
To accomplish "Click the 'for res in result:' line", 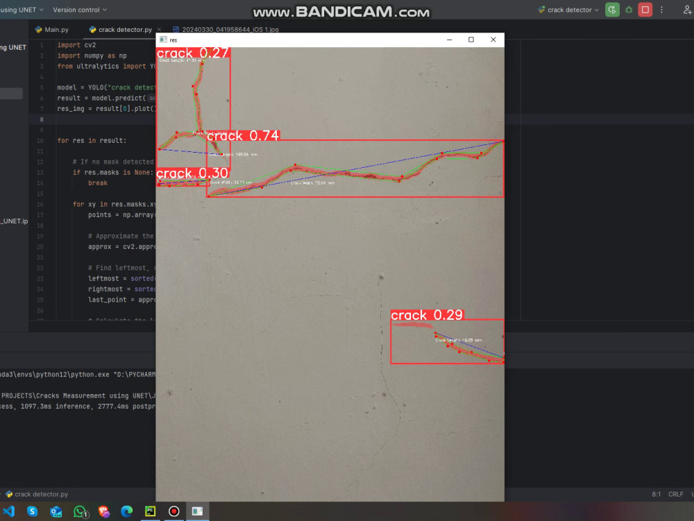I will (x=92, y=141).
